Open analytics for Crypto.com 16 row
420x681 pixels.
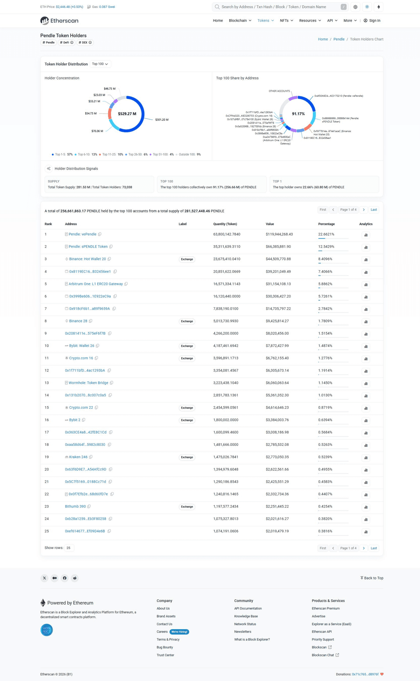tap(366, 359)
